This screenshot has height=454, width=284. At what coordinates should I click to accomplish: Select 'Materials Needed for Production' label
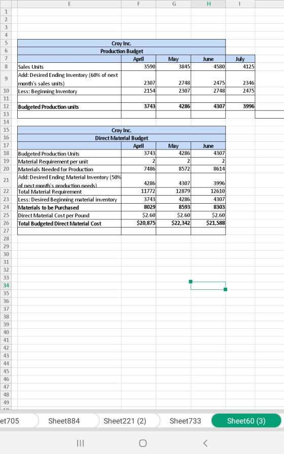[69, 169]
